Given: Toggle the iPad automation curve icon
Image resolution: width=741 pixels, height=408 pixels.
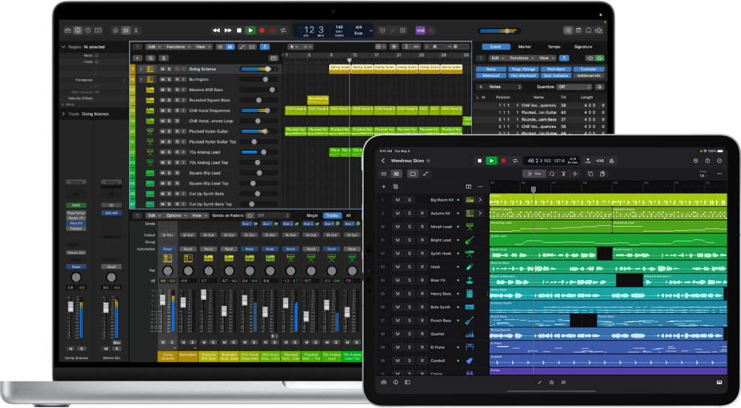Looking at the screenshot, I should [x=425, y=174].
